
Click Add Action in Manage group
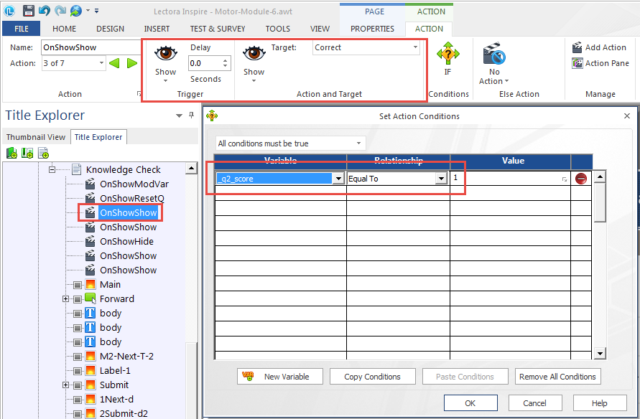tap(599, 47)
